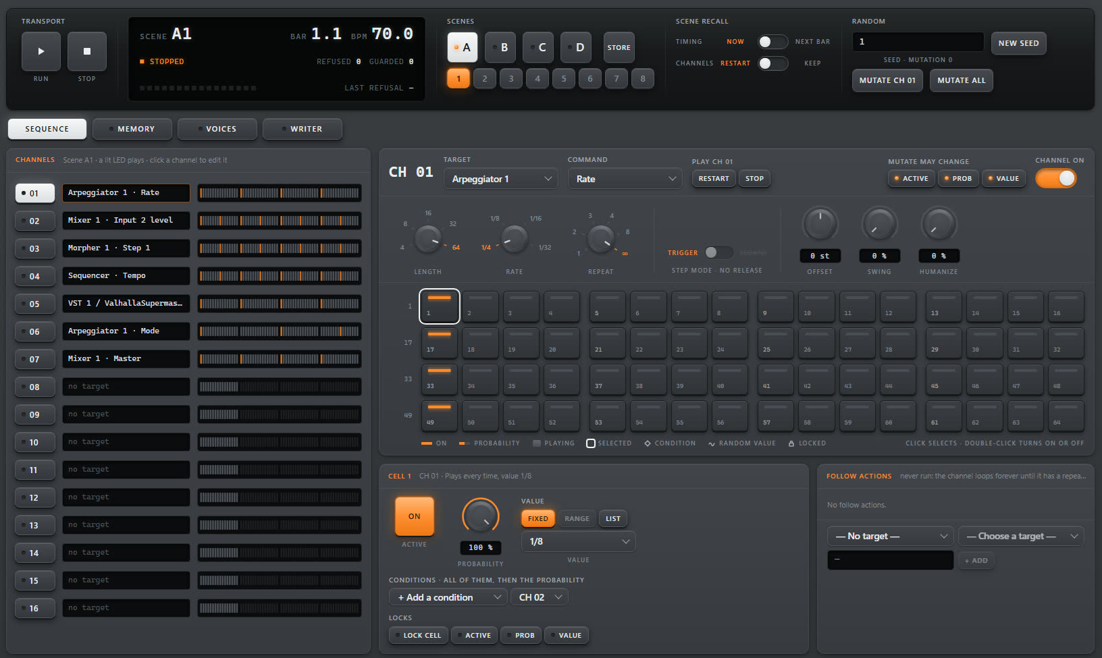Click the cell Probability knob

pyautogui.click(x=481, y=517)
